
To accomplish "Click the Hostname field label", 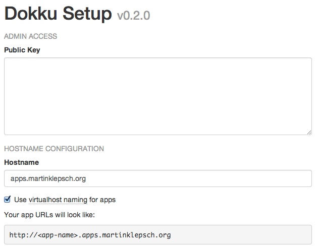I will click(22, 162).
